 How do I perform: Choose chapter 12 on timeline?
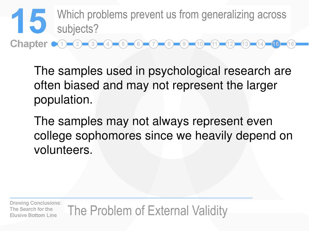pyautogui.click(x=230, y=44)
